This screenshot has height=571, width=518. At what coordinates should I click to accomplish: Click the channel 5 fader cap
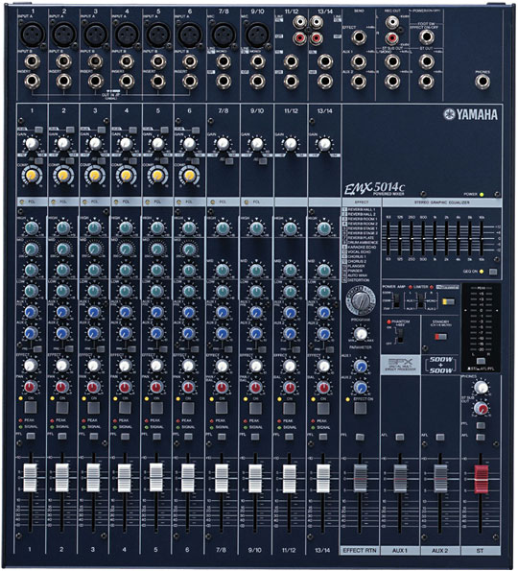(x=156, y=478)
